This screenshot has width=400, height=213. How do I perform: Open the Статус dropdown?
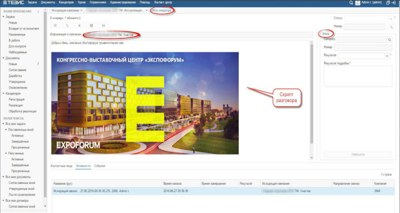tap(391, 19)
